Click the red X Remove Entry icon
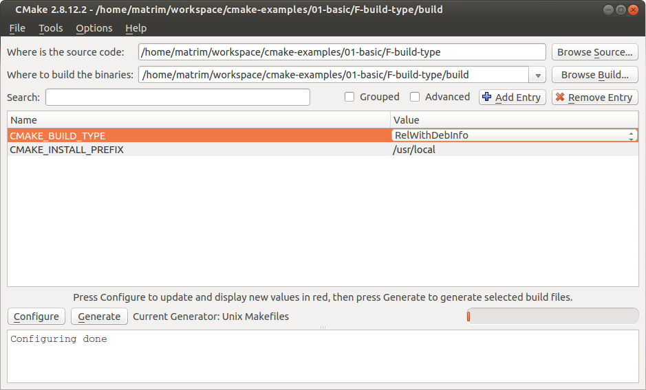 pos(560,97)
